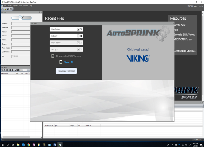Screen dimensions: 204x147
Task: Open File Explorer from the taskbar
Action: (18, 145)
